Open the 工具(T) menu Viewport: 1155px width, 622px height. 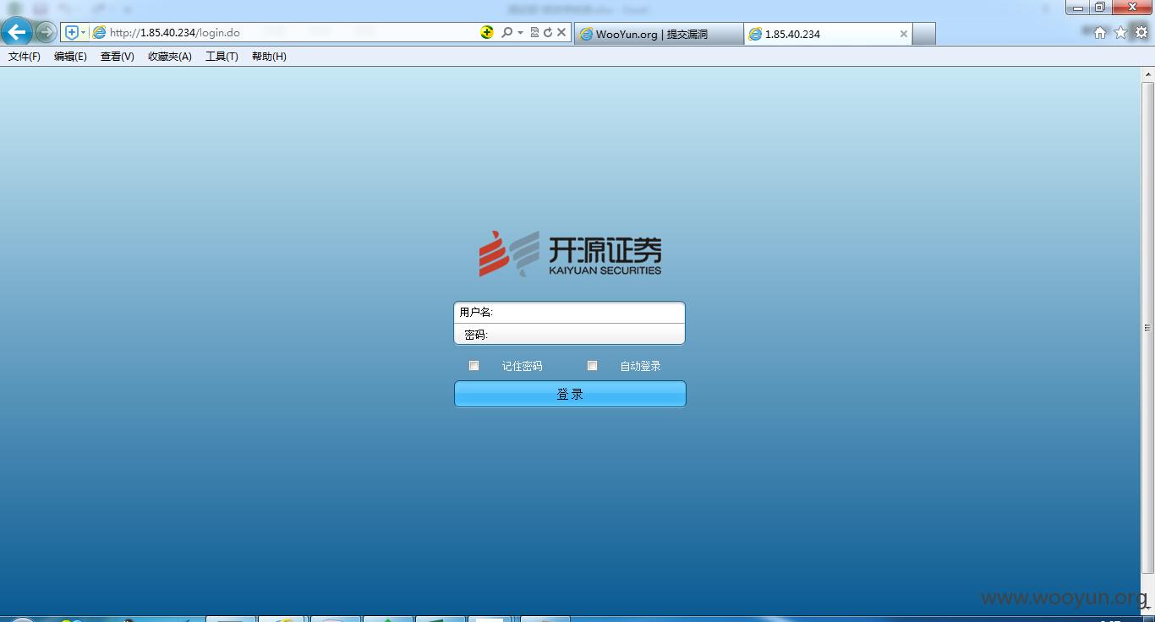pos(222,57)
